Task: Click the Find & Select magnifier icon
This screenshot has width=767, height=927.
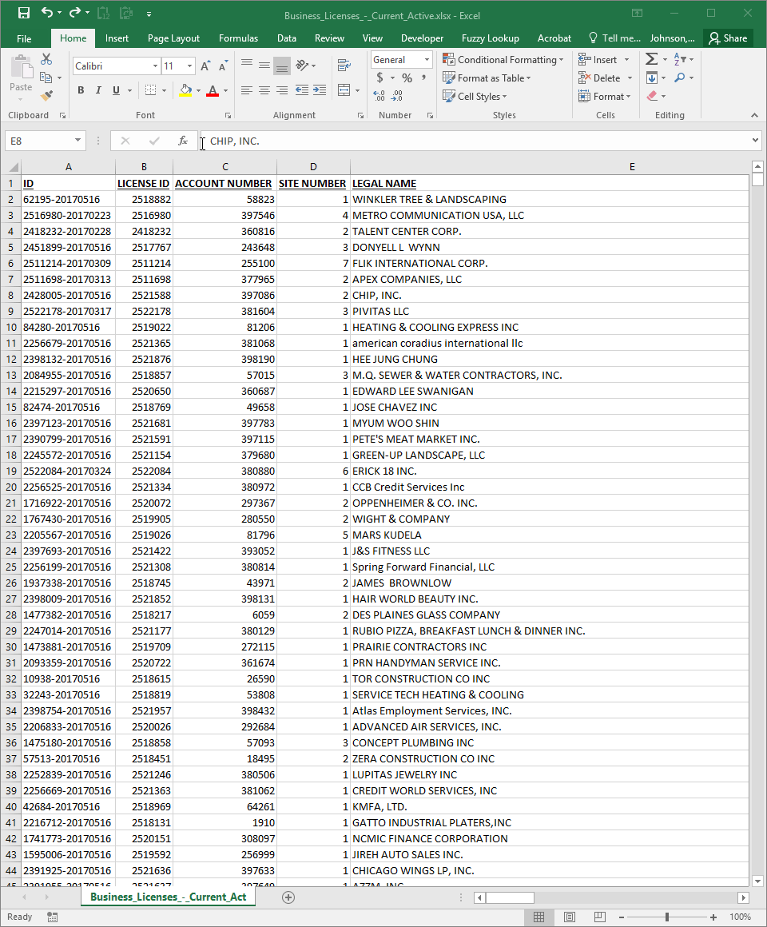Action: (680, 78)
